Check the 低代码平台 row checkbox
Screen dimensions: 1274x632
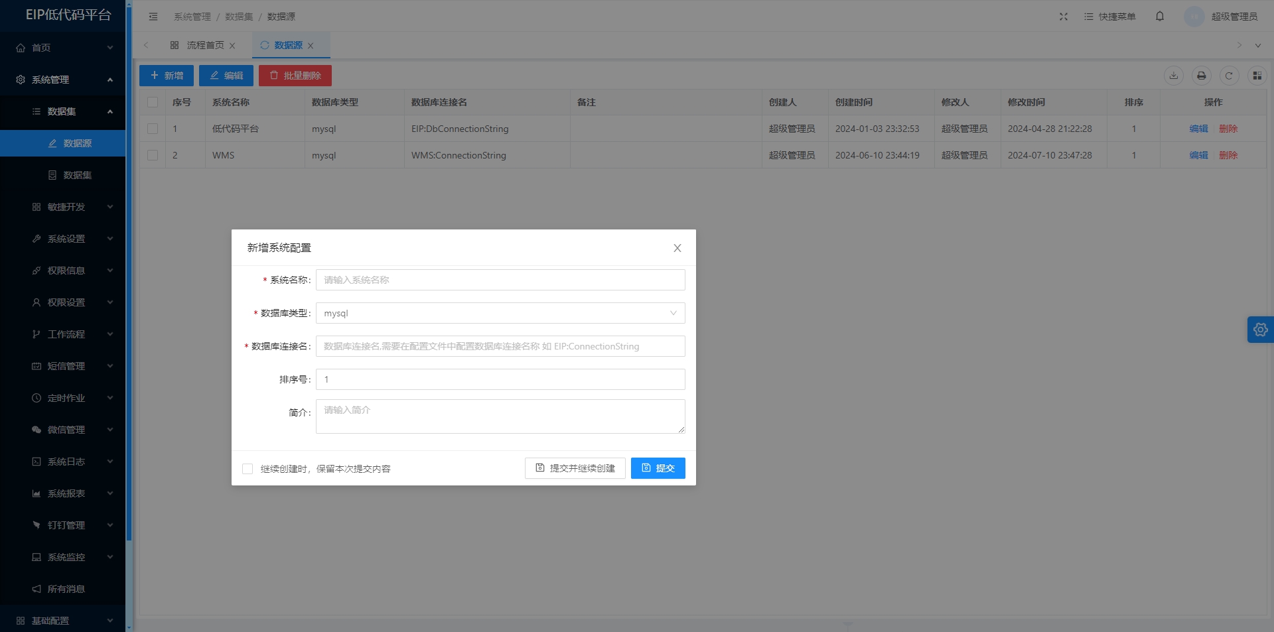pos(153,129)
